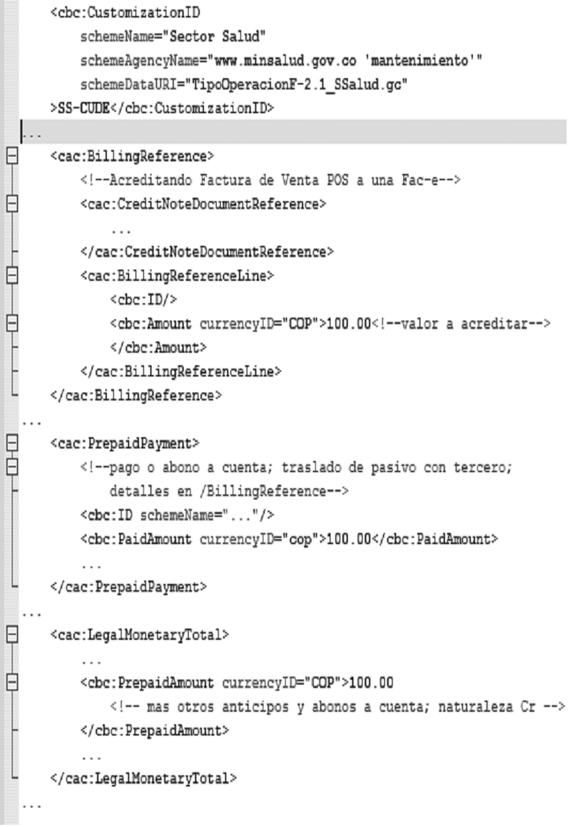568x827 pixels.
Task: Click the schemeName "Sector Salud" attribute
Action: point(173,37)
